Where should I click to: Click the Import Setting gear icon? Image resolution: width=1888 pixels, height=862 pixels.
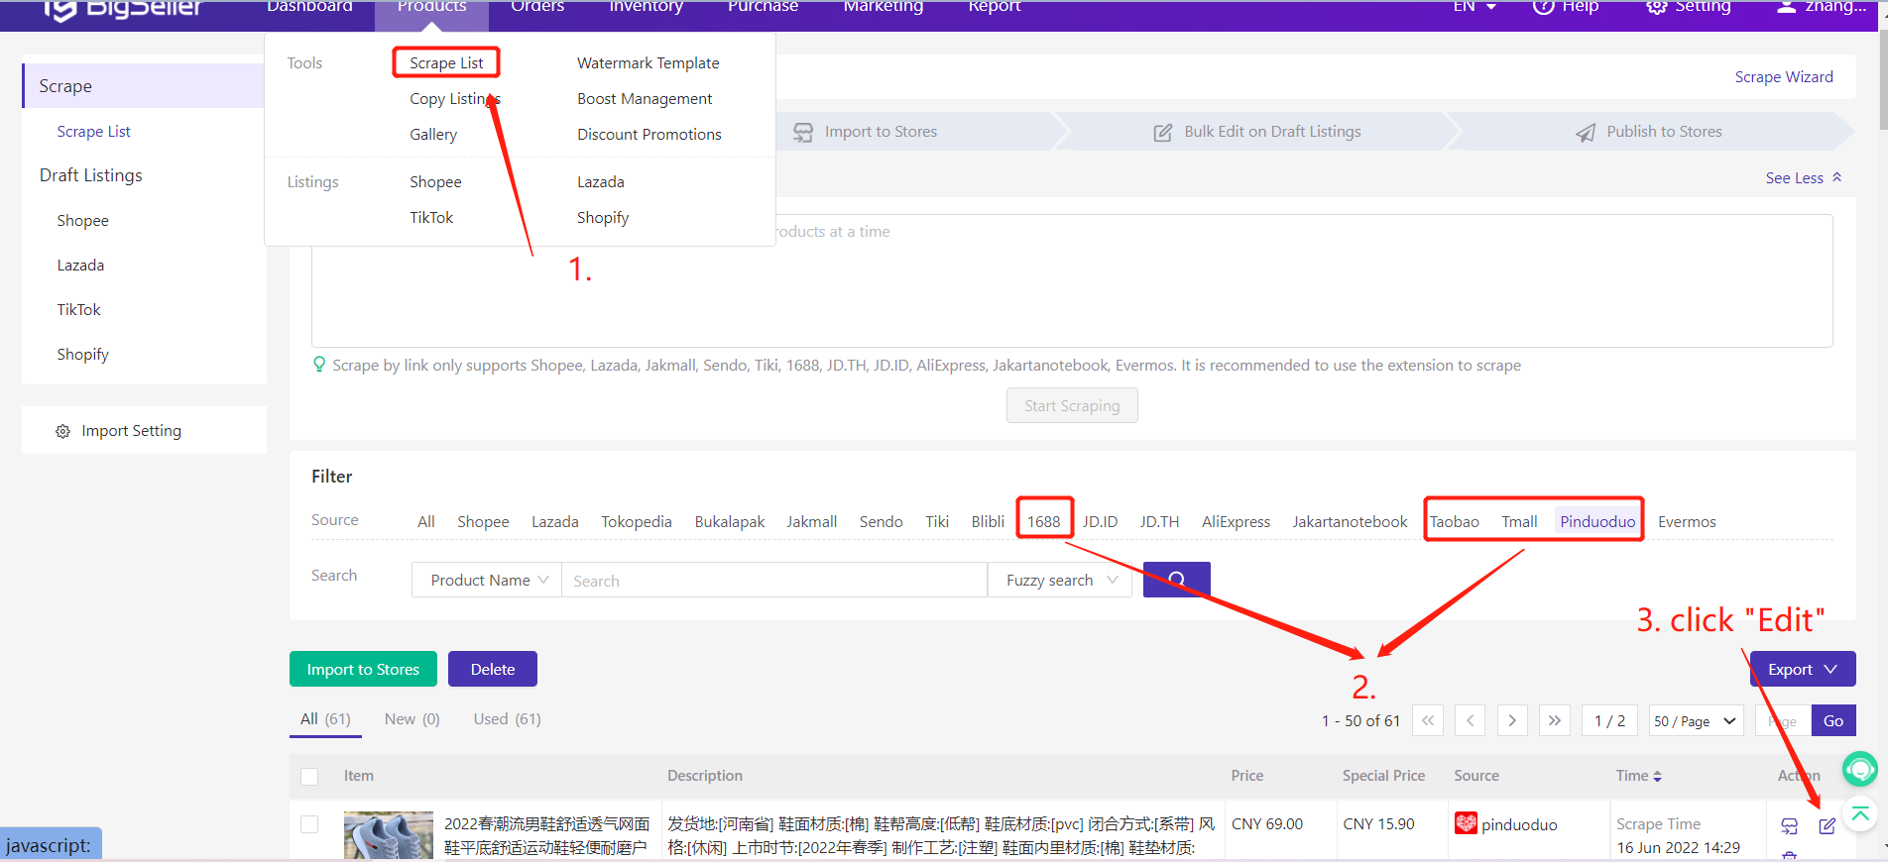[63, 431]
